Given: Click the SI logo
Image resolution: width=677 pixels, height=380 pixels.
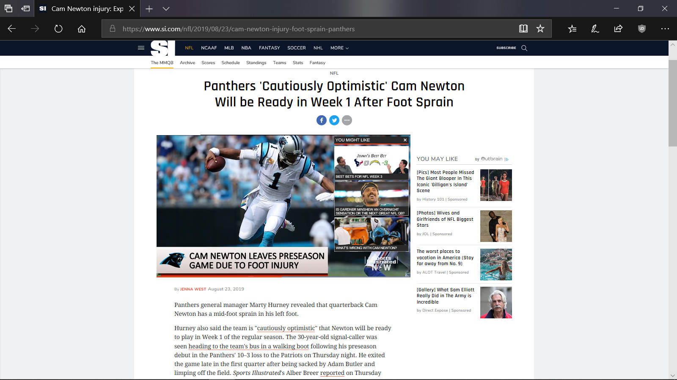Looking at the screenshot, I should coord(162,48).
